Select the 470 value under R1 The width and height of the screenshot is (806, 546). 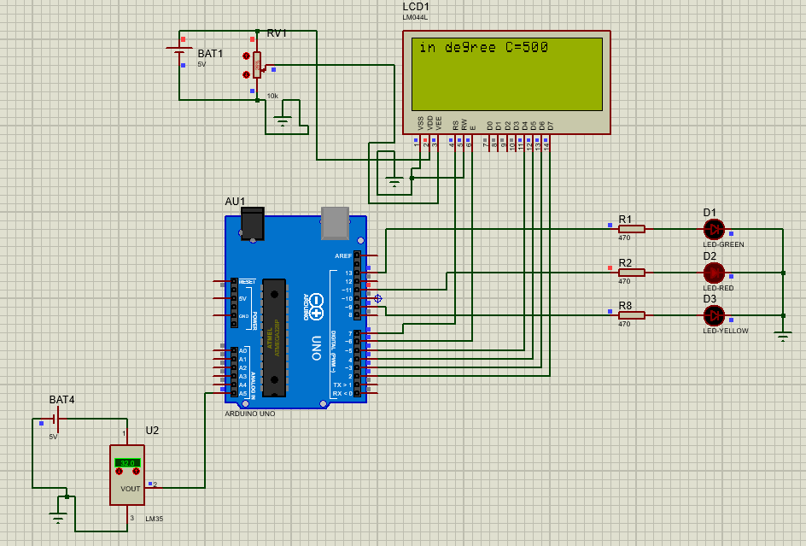[624, 238]
